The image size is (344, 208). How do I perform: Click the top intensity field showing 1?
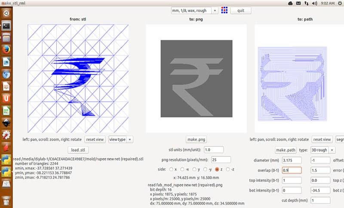292,180
